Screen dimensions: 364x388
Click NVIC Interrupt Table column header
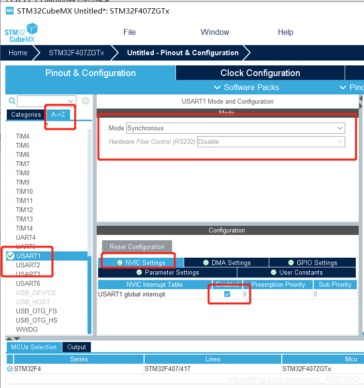click(155, 284)
